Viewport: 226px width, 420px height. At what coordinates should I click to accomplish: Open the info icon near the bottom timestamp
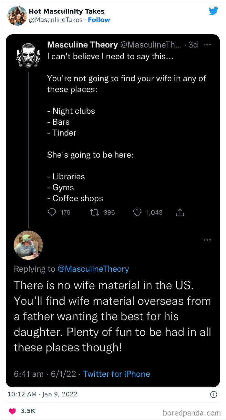click(214, 394)
